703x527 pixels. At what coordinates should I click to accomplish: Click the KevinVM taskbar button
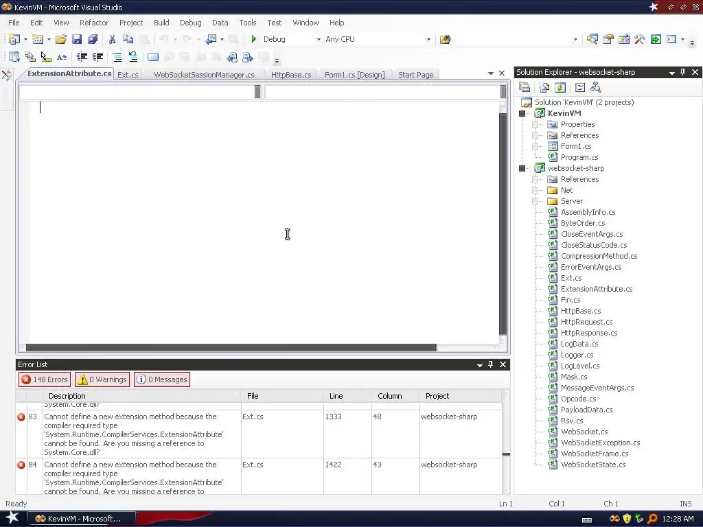pos(82,519)
